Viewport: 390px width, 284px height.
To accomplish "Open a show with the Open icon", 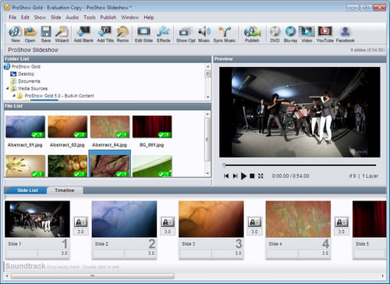I will click(30, 34).
